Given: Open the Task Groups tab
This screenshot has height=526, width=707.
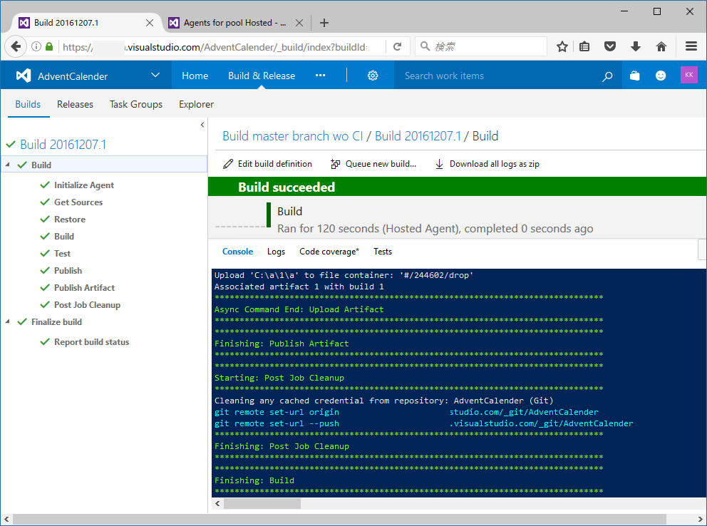Looking at the screenshot, I should click(x=135, y=104).
